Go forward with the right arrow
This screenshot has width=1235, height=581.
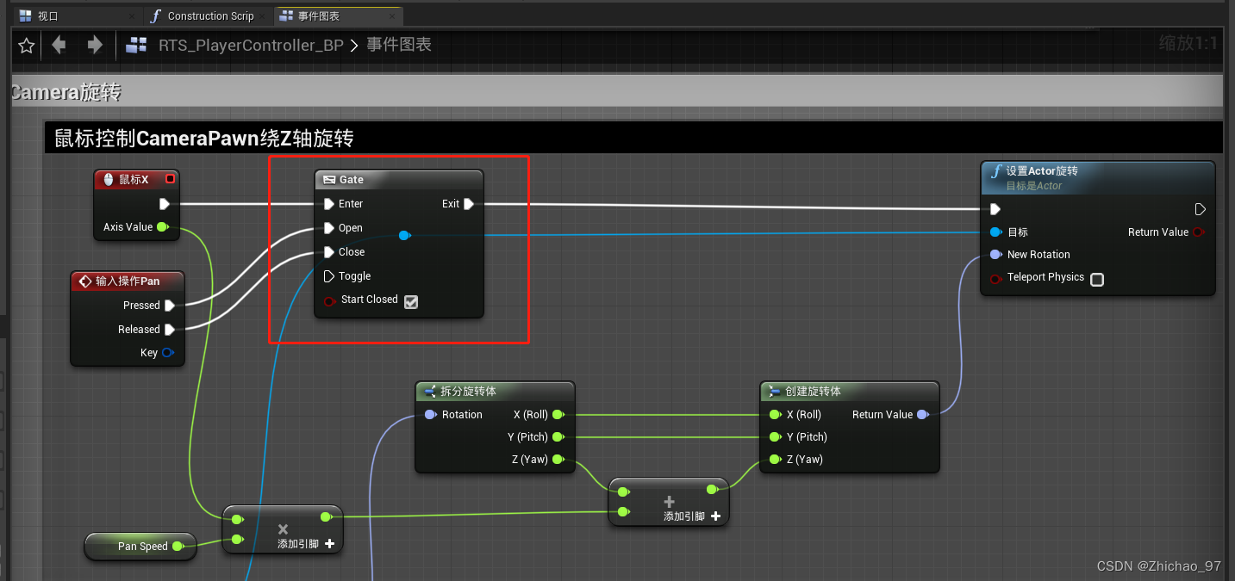tap(95, 45)
